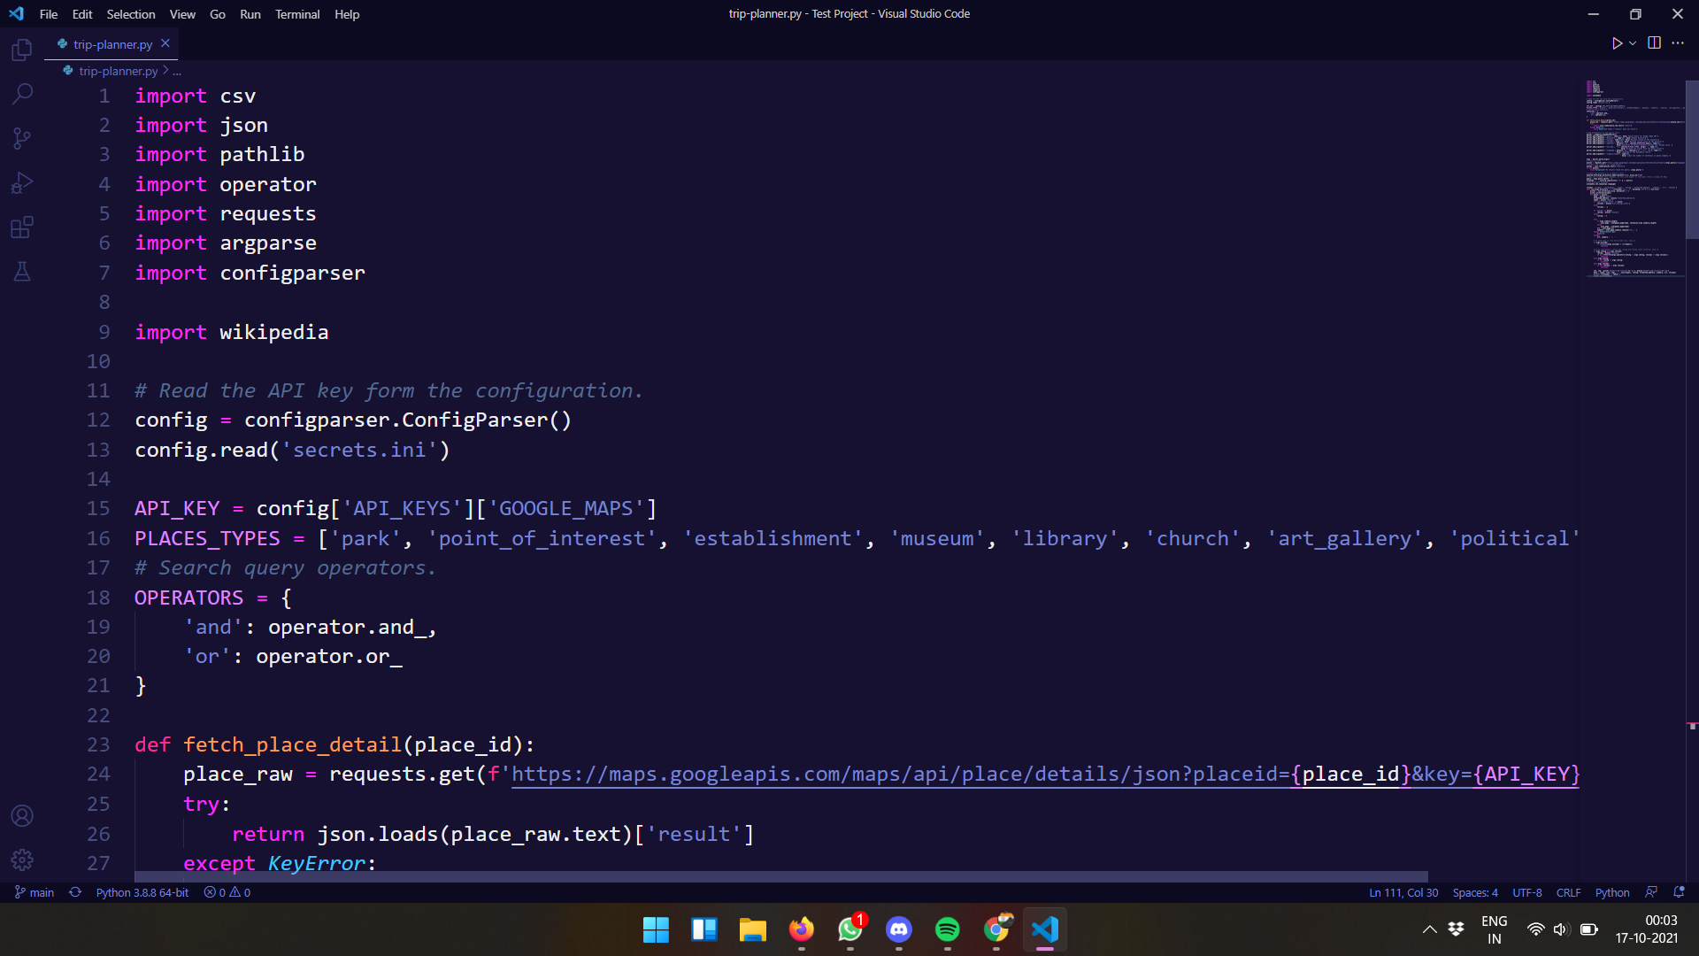Image resolution: width=1699 pixels, height=956 pixels.
Task: Open the Terminal menu
Action: pos(296,14)
